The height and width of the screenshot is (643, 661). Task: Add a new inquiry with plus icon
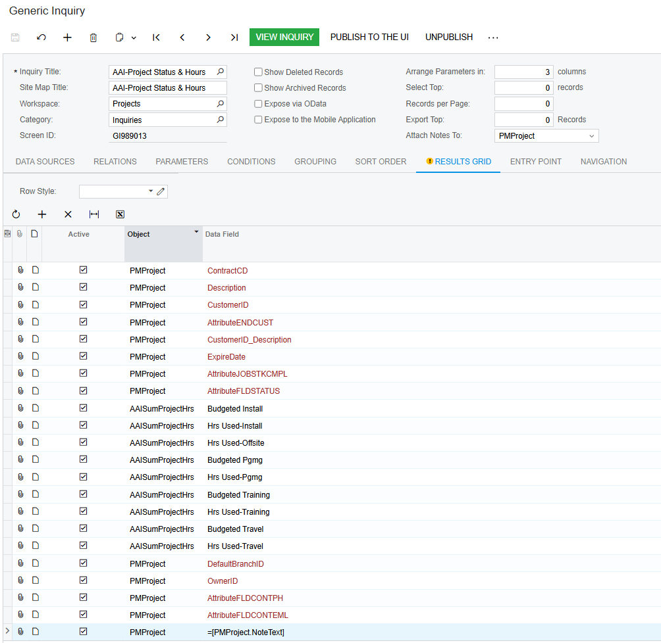click(67, 37)
